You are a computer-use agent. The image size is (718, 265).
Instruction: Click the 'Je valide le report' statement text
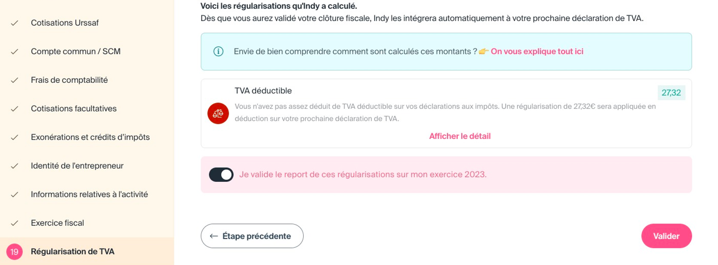(363, 175)
